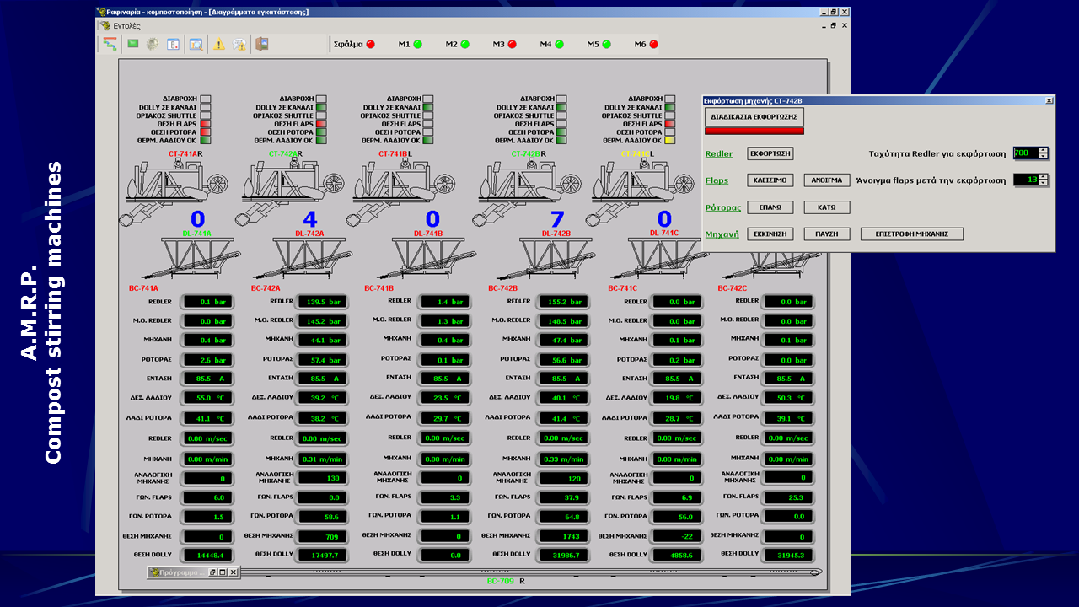
Task: Click the magnifier search window icon
Action: 196,45
